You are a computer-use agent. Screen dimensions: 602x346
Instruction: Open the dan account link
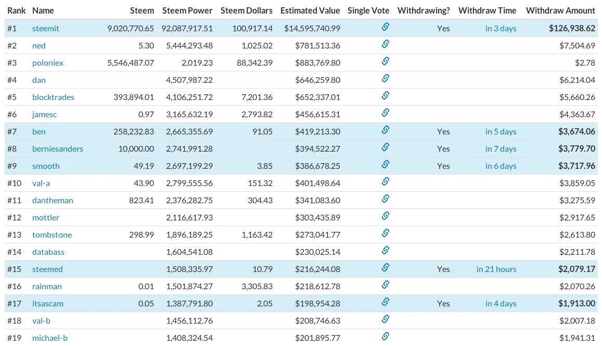click(x=39, y=80)
